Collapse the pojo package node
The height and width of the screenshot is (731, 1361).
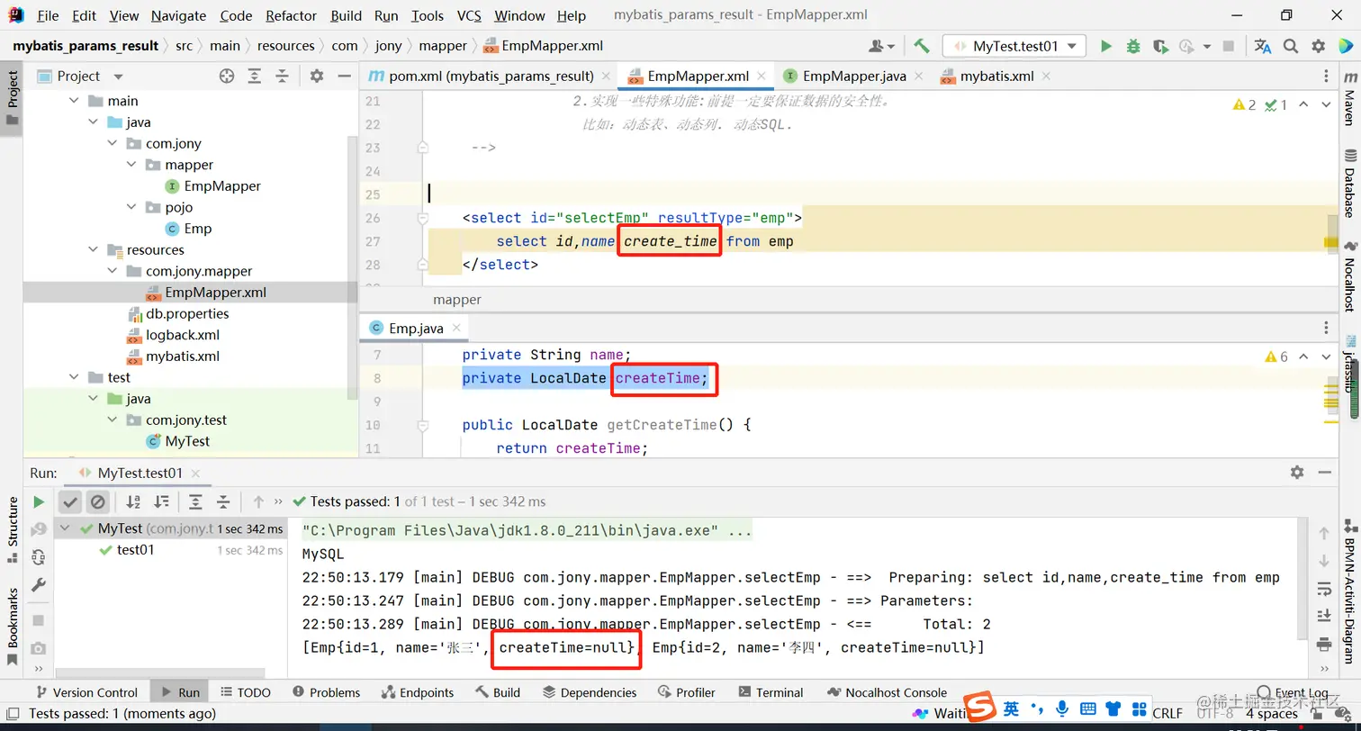click(131, 207)
